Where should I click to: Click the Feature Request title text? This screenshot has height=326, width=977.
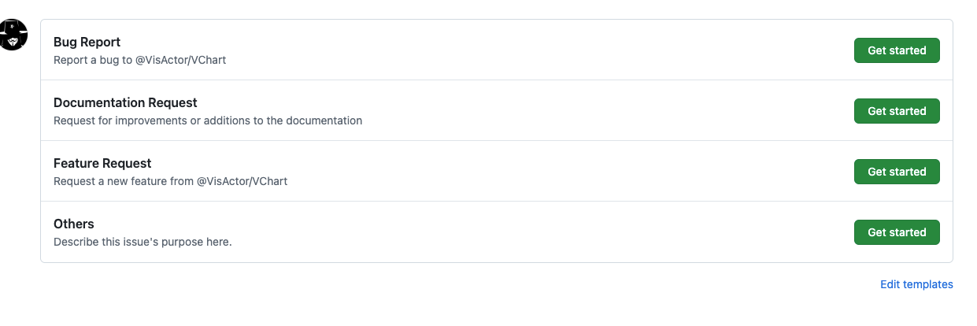[102, 163]
